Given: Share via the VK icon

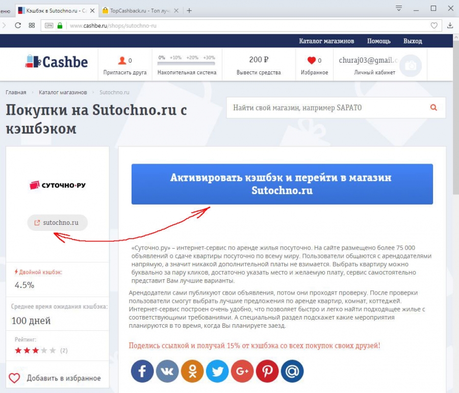Looking at the screenshot, I should click(x=167, y=371).
